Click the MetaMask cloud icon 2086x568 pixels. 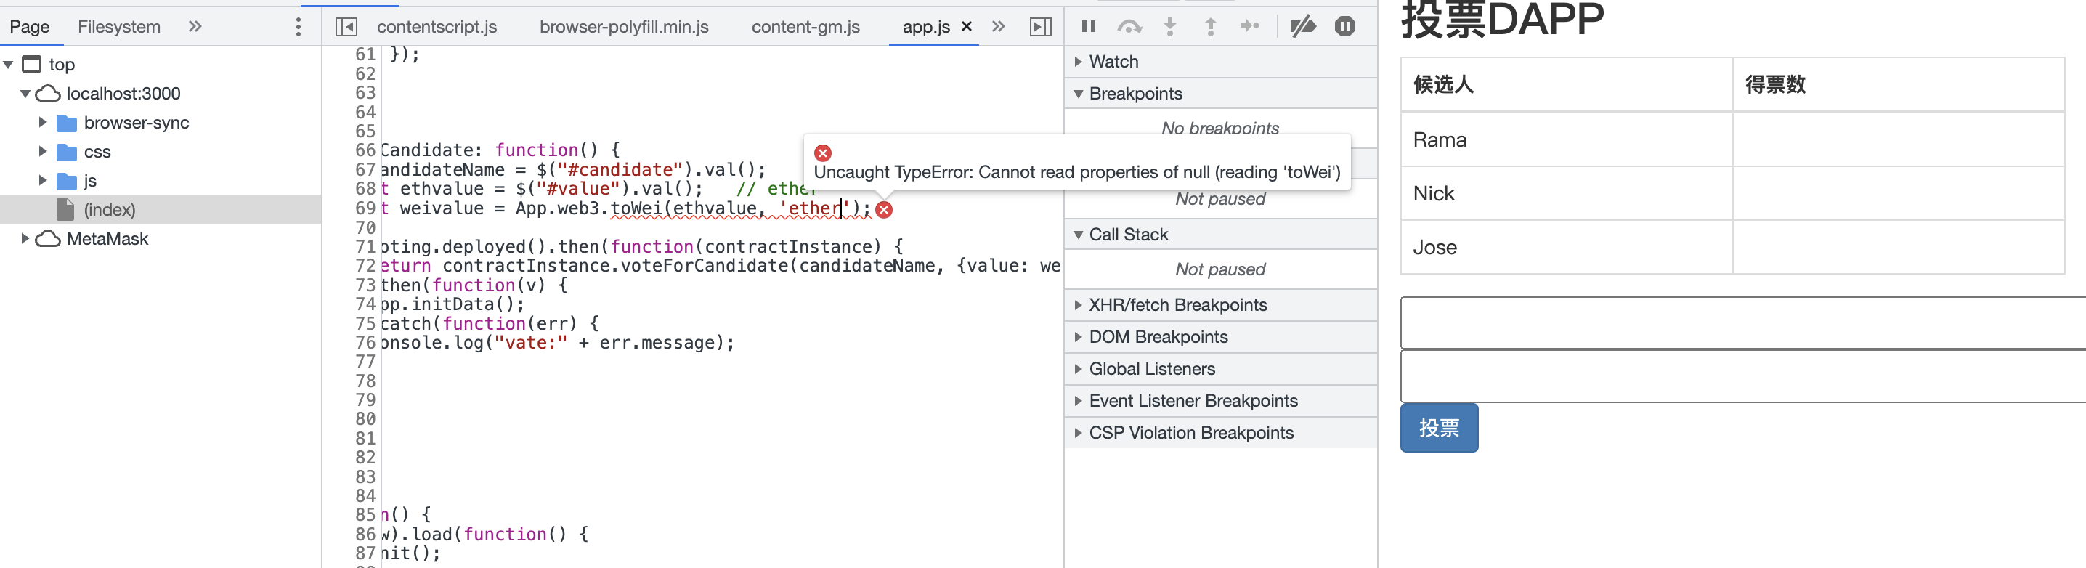[48, 239]
